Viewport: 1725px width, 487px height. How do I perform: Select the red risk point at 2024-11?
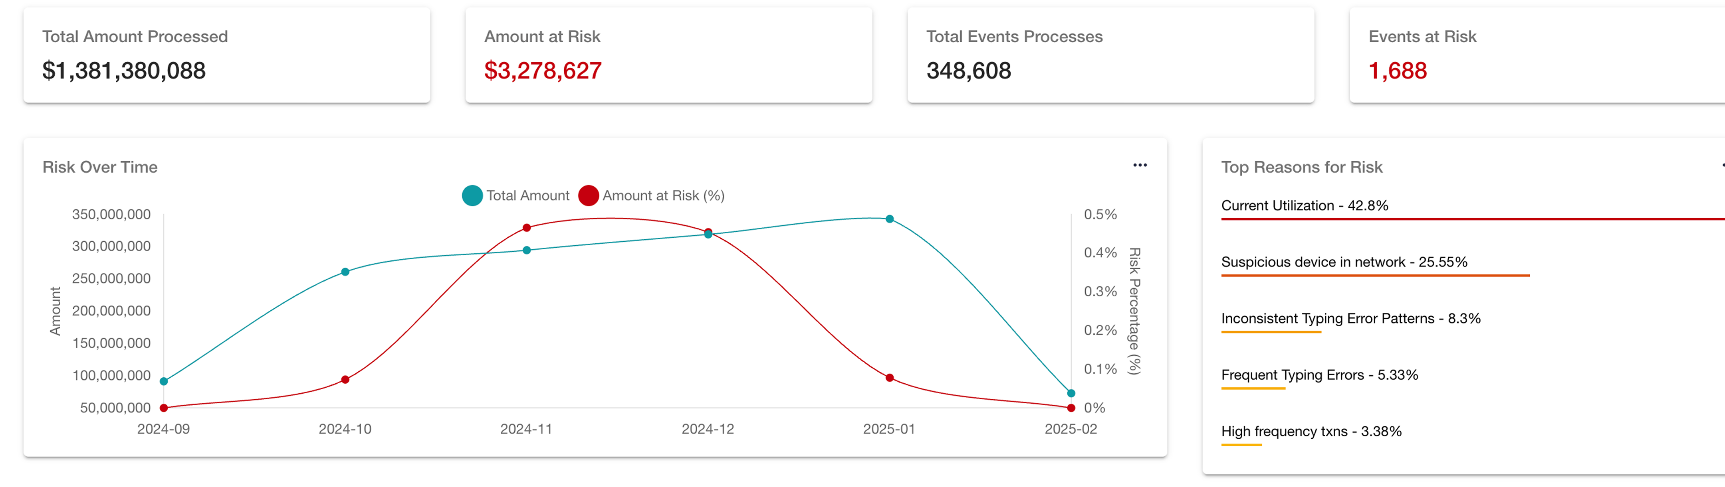click(x=526, y=227)
